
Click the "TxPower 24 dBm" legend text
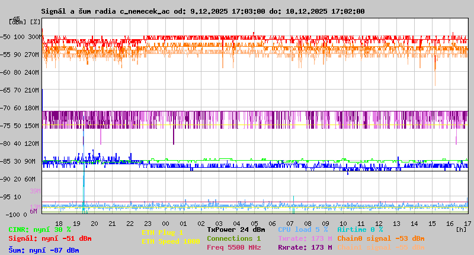[236, 230]
